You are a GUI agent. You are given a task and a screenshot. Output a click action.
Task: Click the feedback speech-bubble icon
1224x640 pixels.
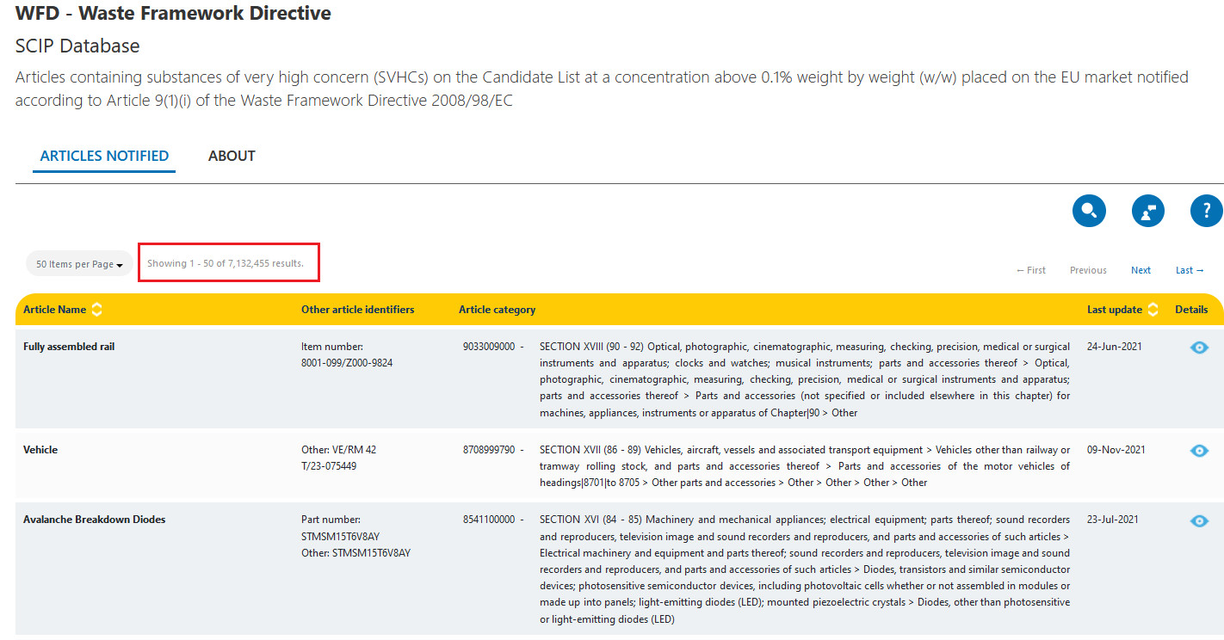point(1147,211)
